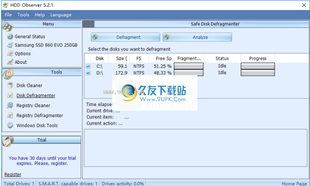Image resolution: width=310 pixels, height=186 pixels.
Task: Click the 48.33 % free space value
Action: tap(163, 73)
